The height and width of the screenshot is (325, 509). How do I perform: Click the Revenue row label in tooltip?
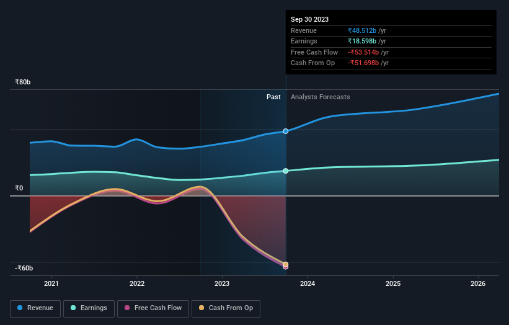pyautogui.click(x=304, y=30)
